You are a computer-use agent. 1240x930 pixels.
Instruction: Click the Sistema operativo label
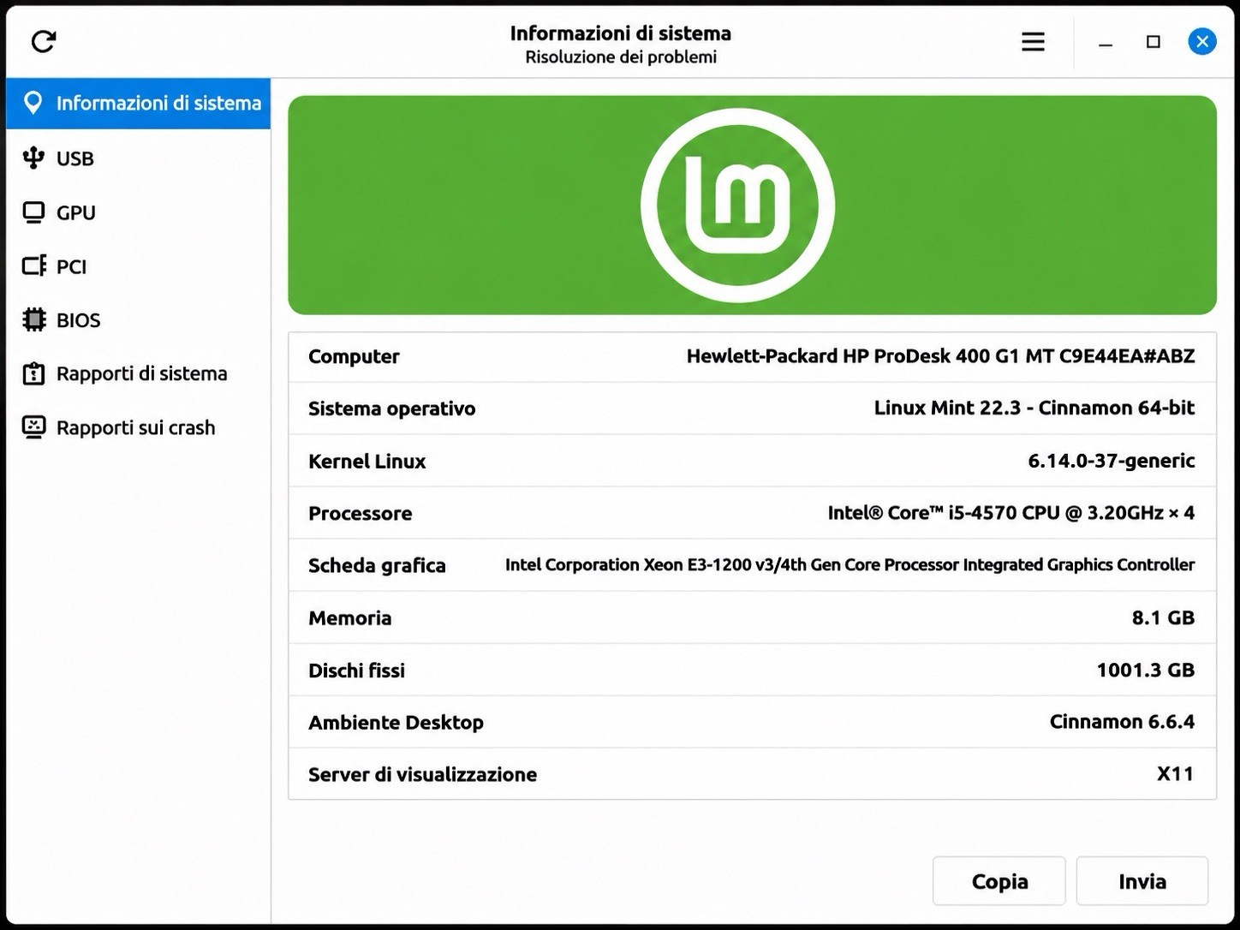(x=391, y=408)
